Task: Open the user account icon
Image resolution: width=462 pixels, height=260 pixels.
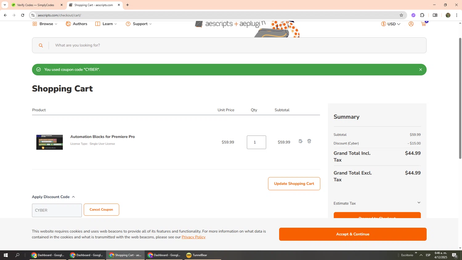Action: pyautogui.click(x=411, y=24)
